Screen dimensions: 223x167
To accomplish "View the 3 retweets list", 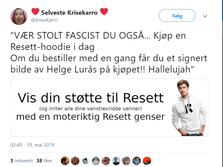I will pos(21,160).
